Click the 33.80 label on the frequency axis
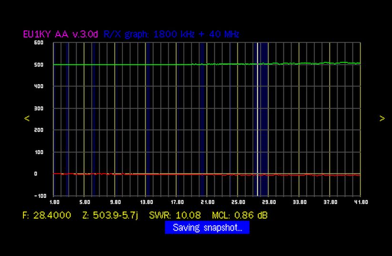This screenshot has height=256, width=392. (299, 202)
